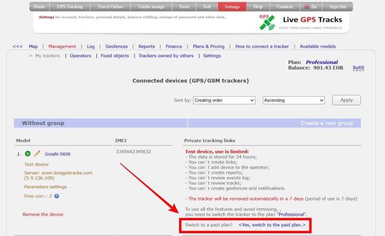Click the Live GPS Tracks logo
385x236 pixels.
pos(301,22)
